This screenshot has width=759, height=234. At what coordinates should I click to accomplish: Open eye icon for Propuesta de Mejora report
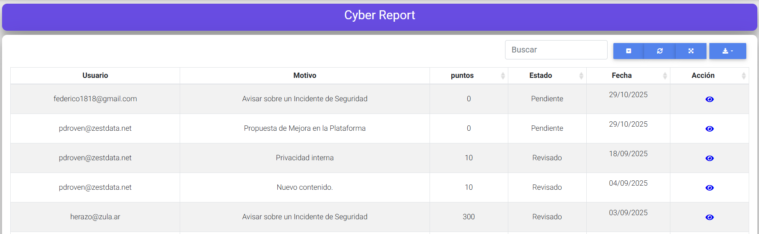(709, 129)
